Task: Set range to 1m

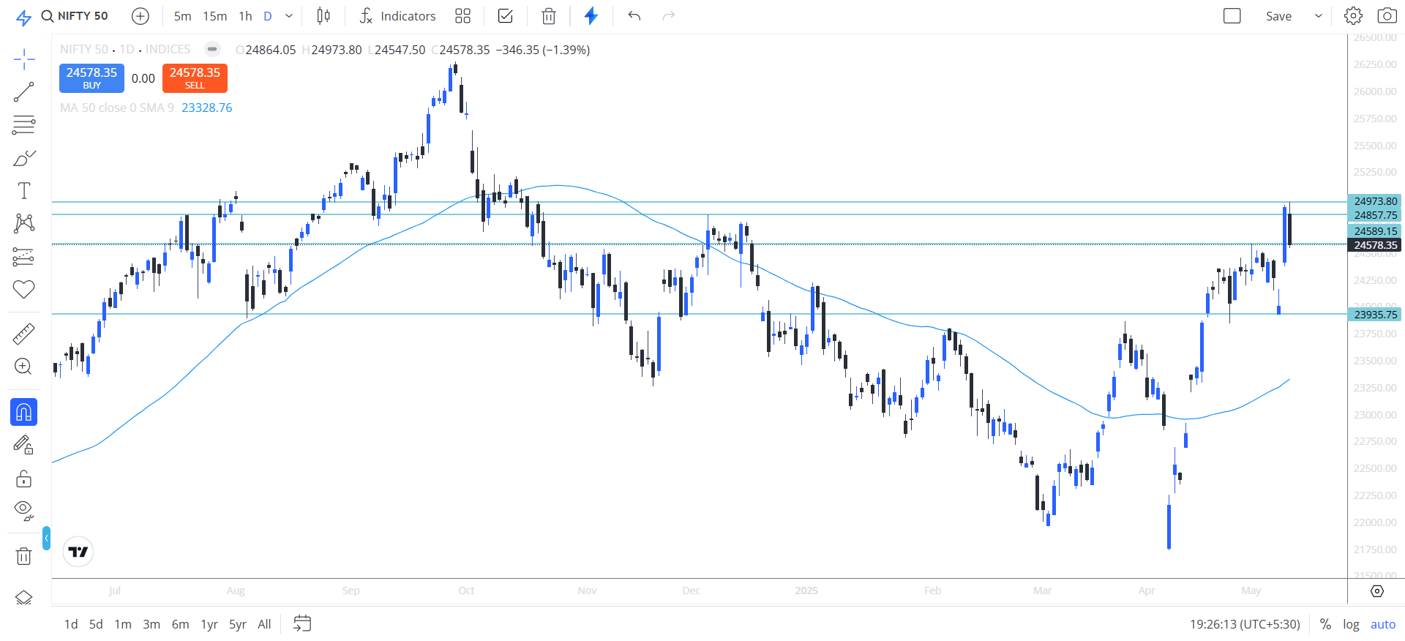Action: (123, 624)
